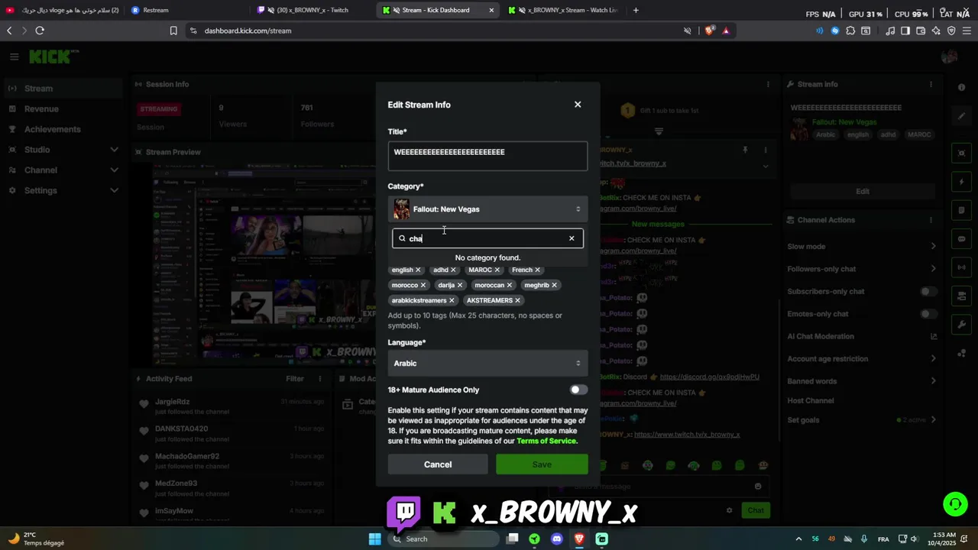This screenshot has width=978, height=550.
Task: Click the lightning bolt icon in right rail
Action: coord(961,182)
